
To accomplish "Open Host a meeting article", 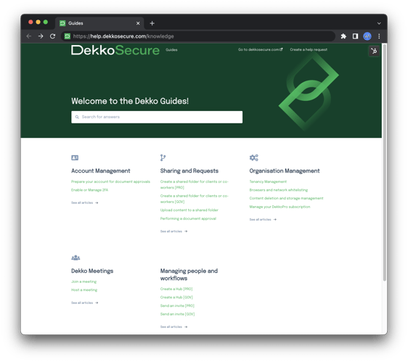I will point(84,290).
